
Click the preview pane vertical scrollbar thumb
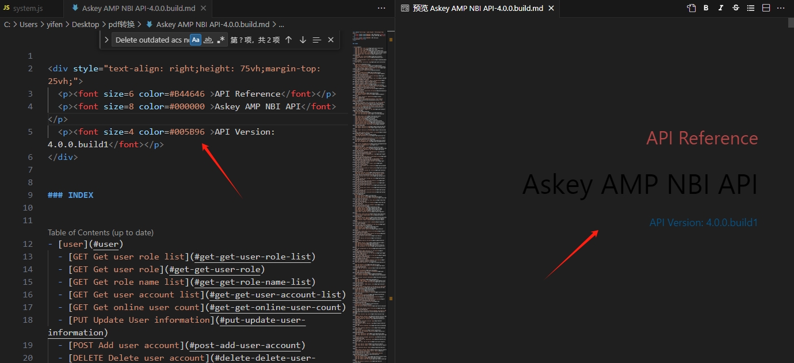(791, 23)
